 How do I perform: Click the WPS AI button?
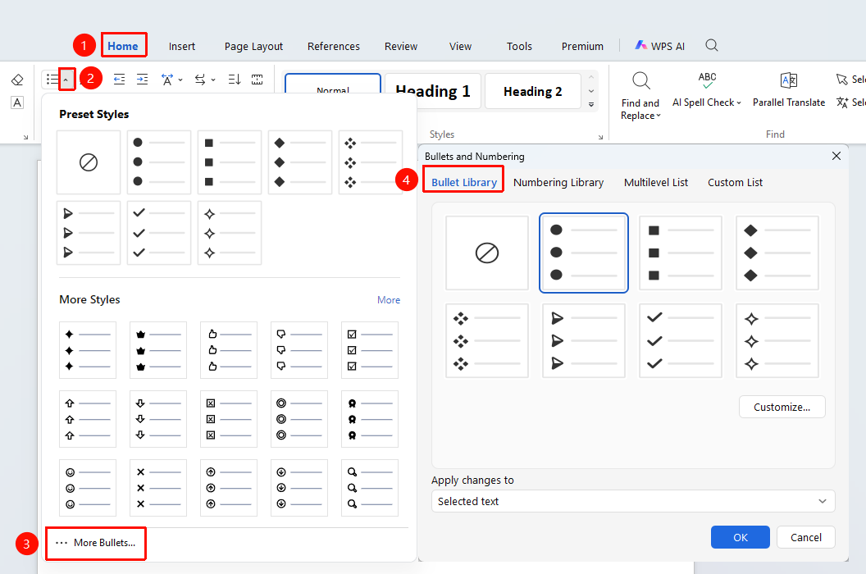point(659,46)
